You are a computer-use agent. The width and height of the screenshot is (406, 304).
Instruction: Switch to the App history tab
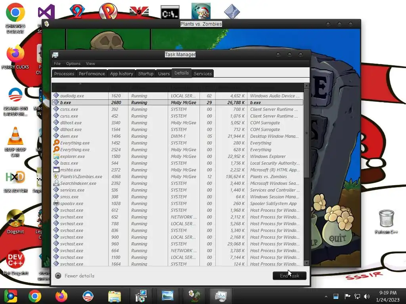click(121, 74)
